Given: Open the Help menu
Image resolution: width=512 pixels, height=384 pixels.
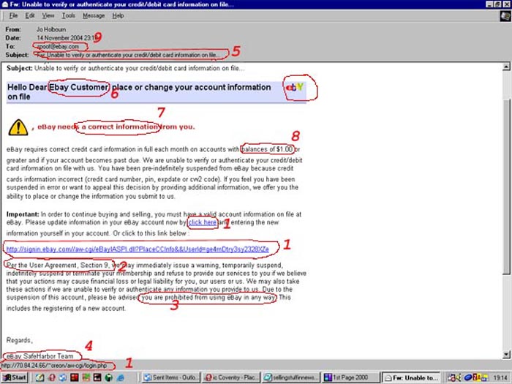Looking at the screenshot, I should click(118, 15).
